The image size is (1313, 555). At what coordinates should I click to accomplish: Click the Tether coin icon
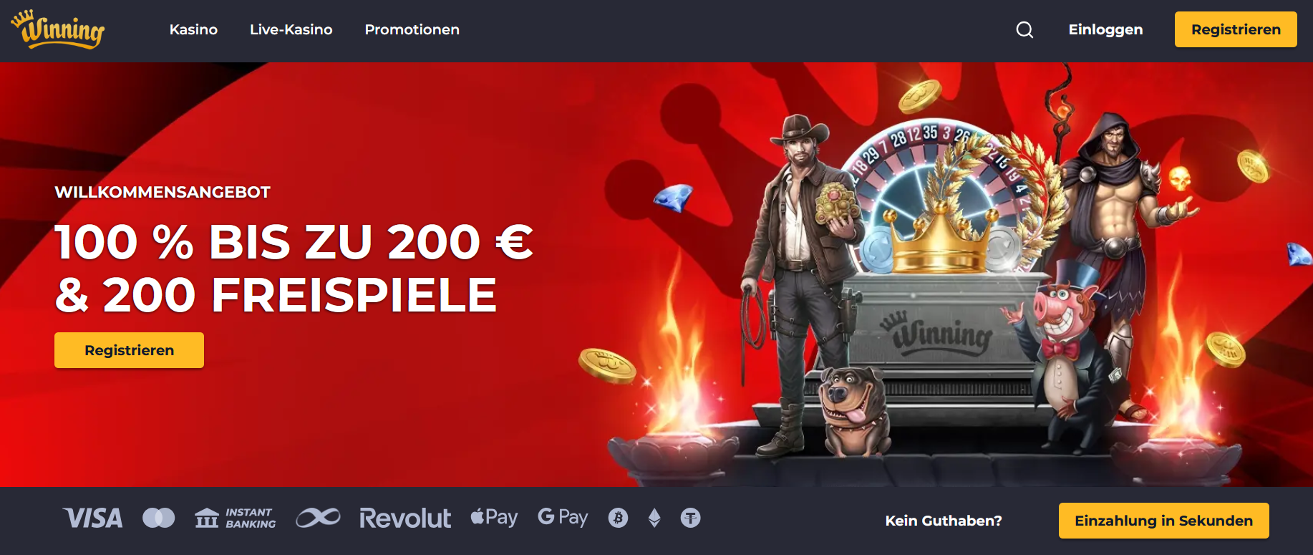(x=690, y=518)
